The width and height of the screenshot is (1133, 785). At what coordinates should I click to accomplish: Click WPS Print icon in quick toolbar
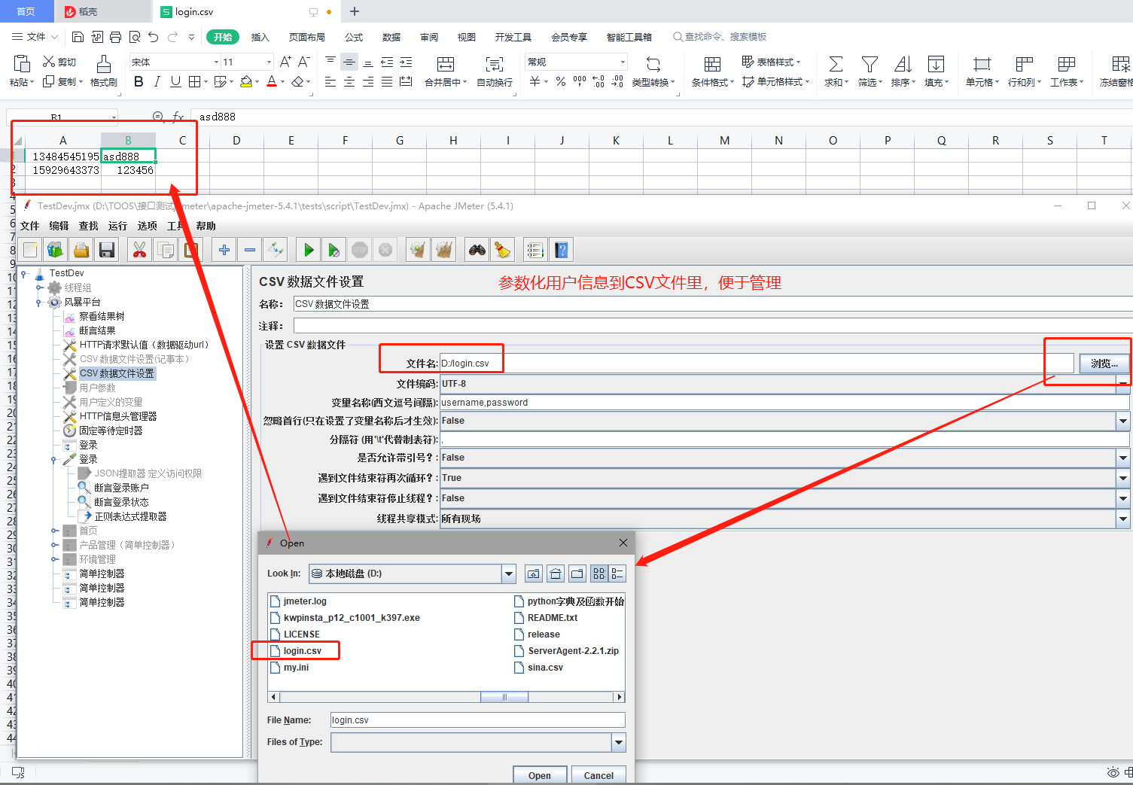coord(115,37)
